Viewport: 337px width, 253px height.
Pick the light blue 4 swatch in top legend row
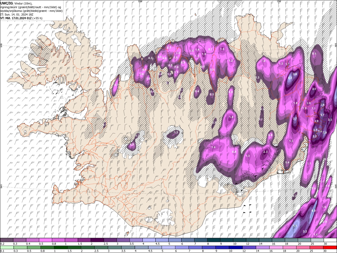(149, 240)
